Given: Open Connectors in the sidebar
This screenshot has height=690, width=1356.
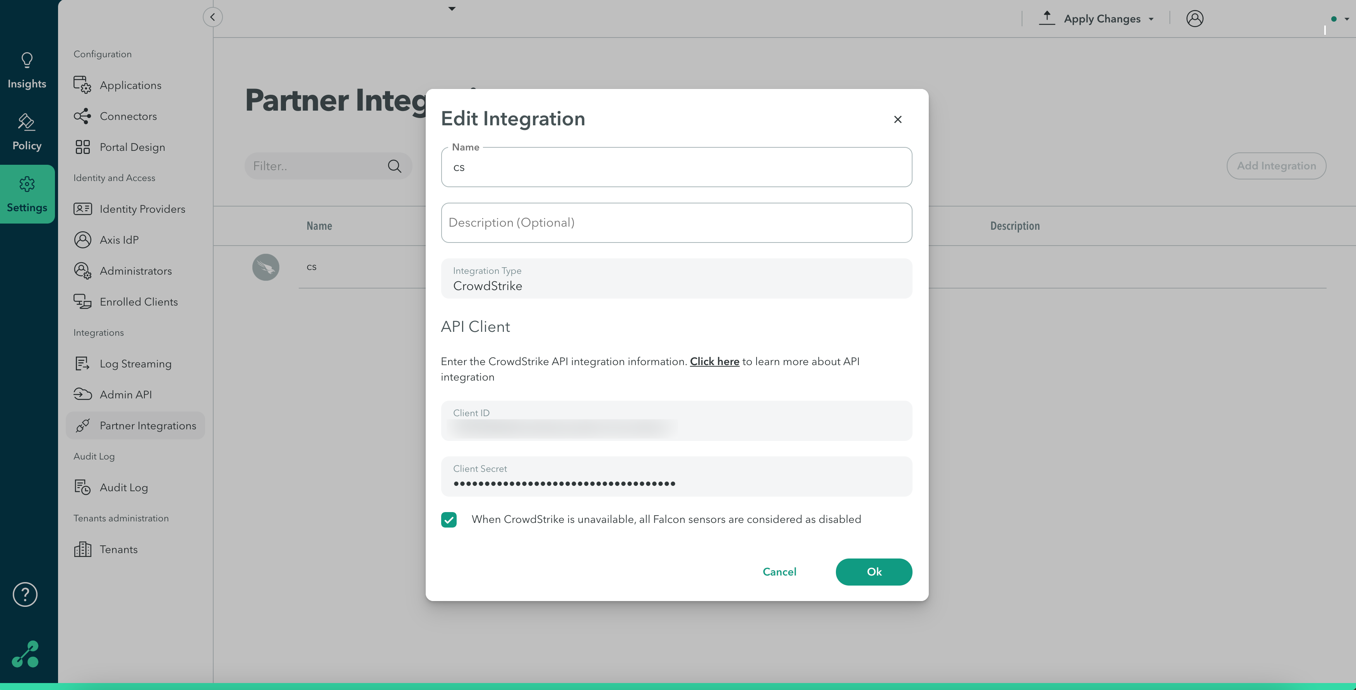Looking at the screenshot, I should pos(128,116).
